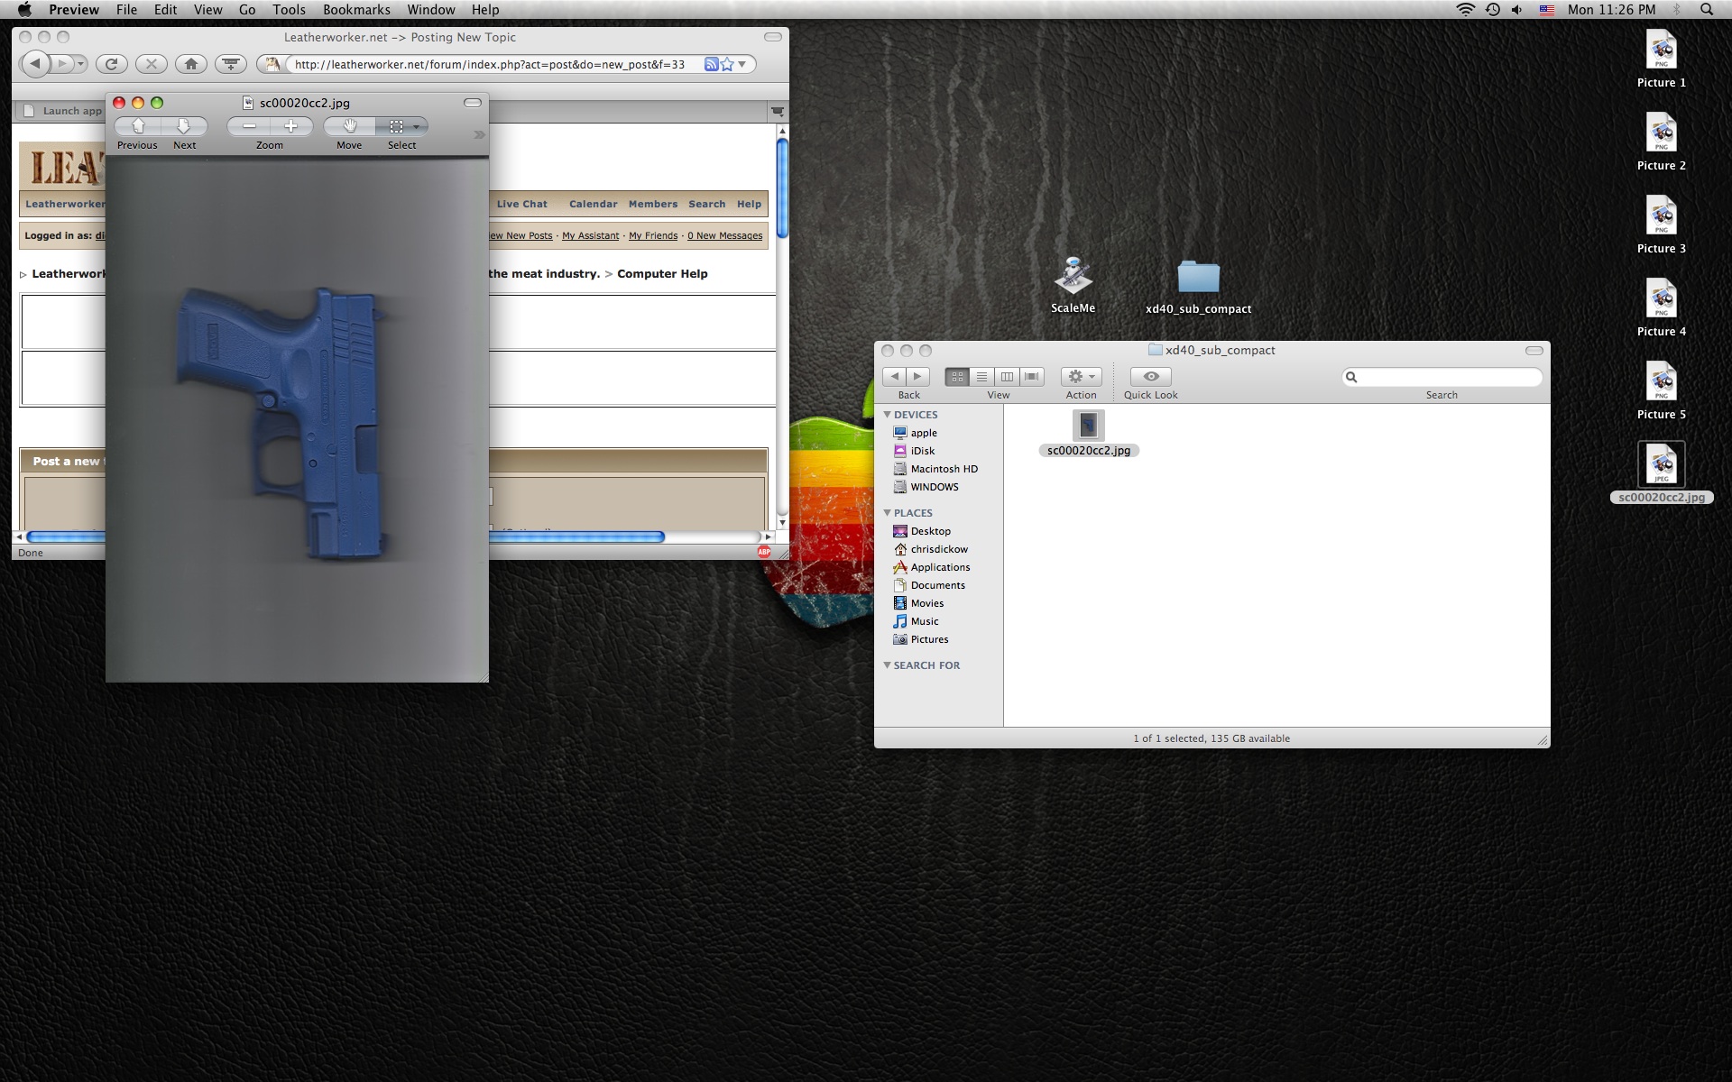
Task: Collapse the DEVICES section in Finder sidebar
Action: click(x=887, y=415)
